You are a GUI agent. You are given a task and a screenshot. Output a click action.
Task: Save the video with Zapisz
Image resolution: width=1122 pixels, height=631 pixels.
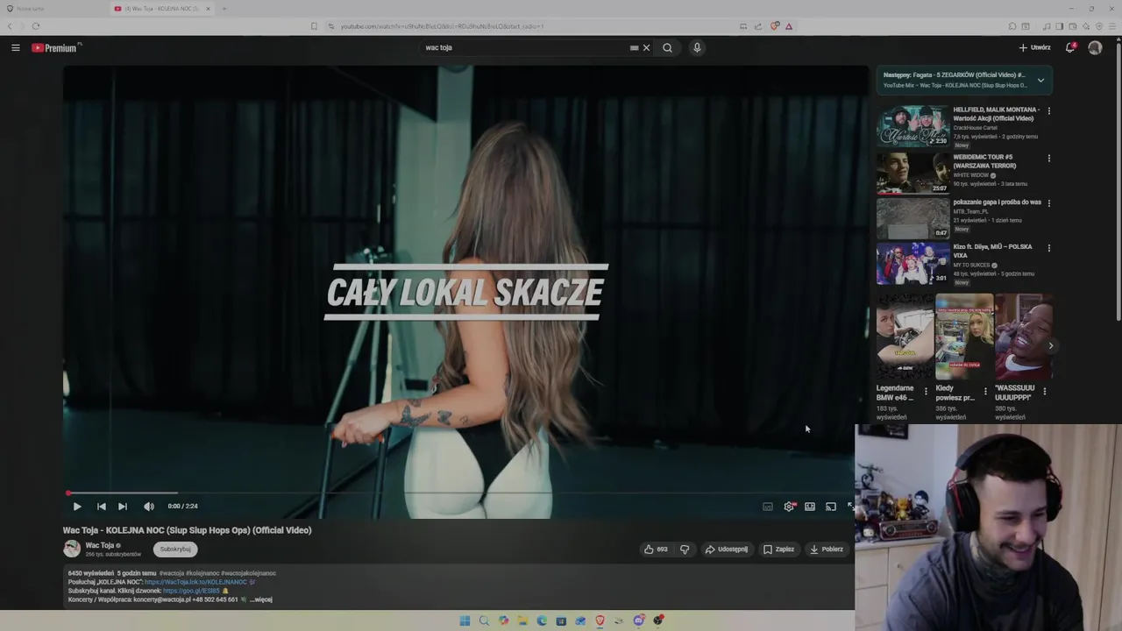[x=778, y=549]
